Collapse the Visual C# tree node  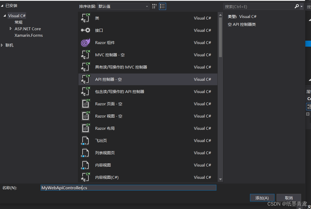[4, 16]
